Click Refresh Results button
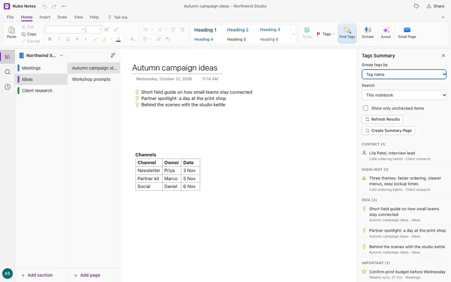The image size is (451, 282). [x=382, y=119]
